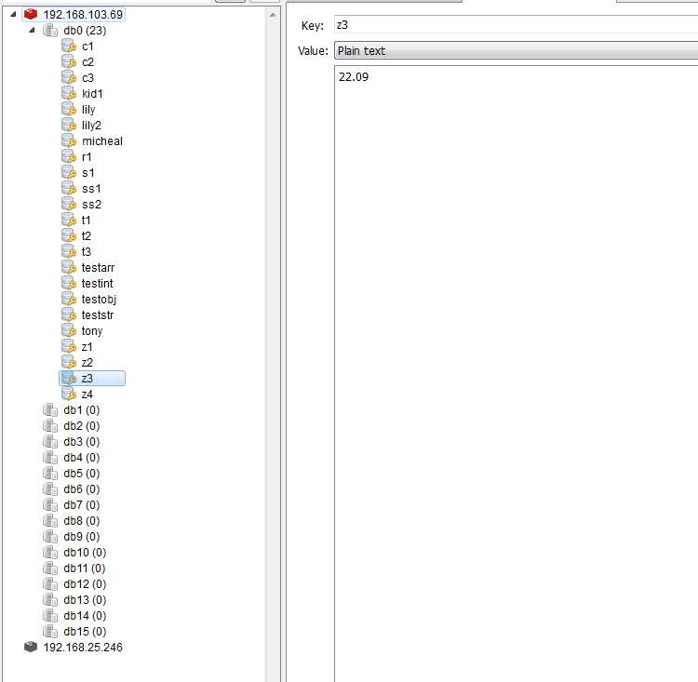This screenshot has height=682, width=698.
Task: Click the key icon beside c2
Action: [x=69, y=62]
